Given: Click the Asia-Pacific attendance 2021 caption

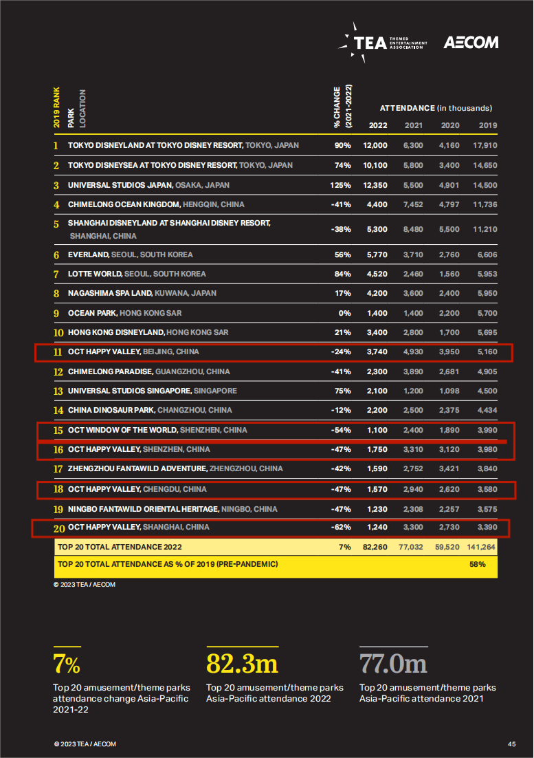Looking at the screenshot, I should pyautogui.click(x=427, y=693).
